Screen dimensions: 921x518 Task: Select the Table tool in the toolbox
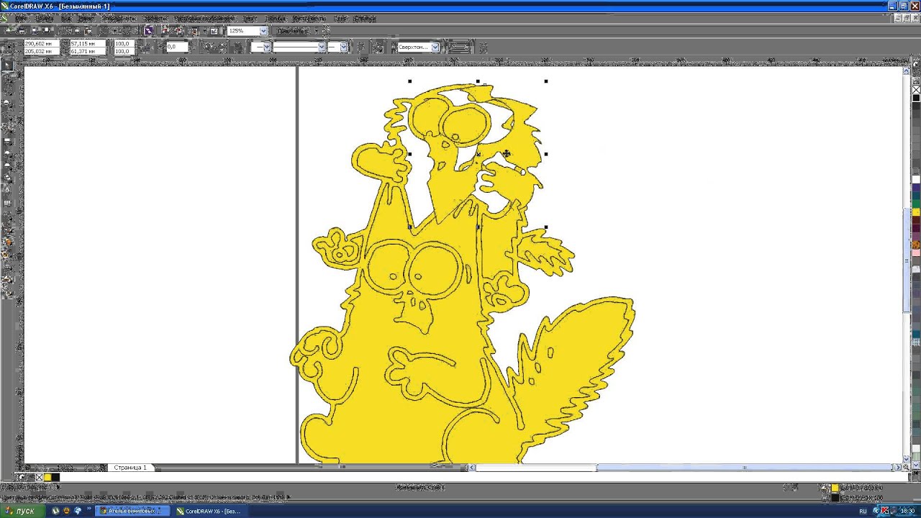coord(8,203)
